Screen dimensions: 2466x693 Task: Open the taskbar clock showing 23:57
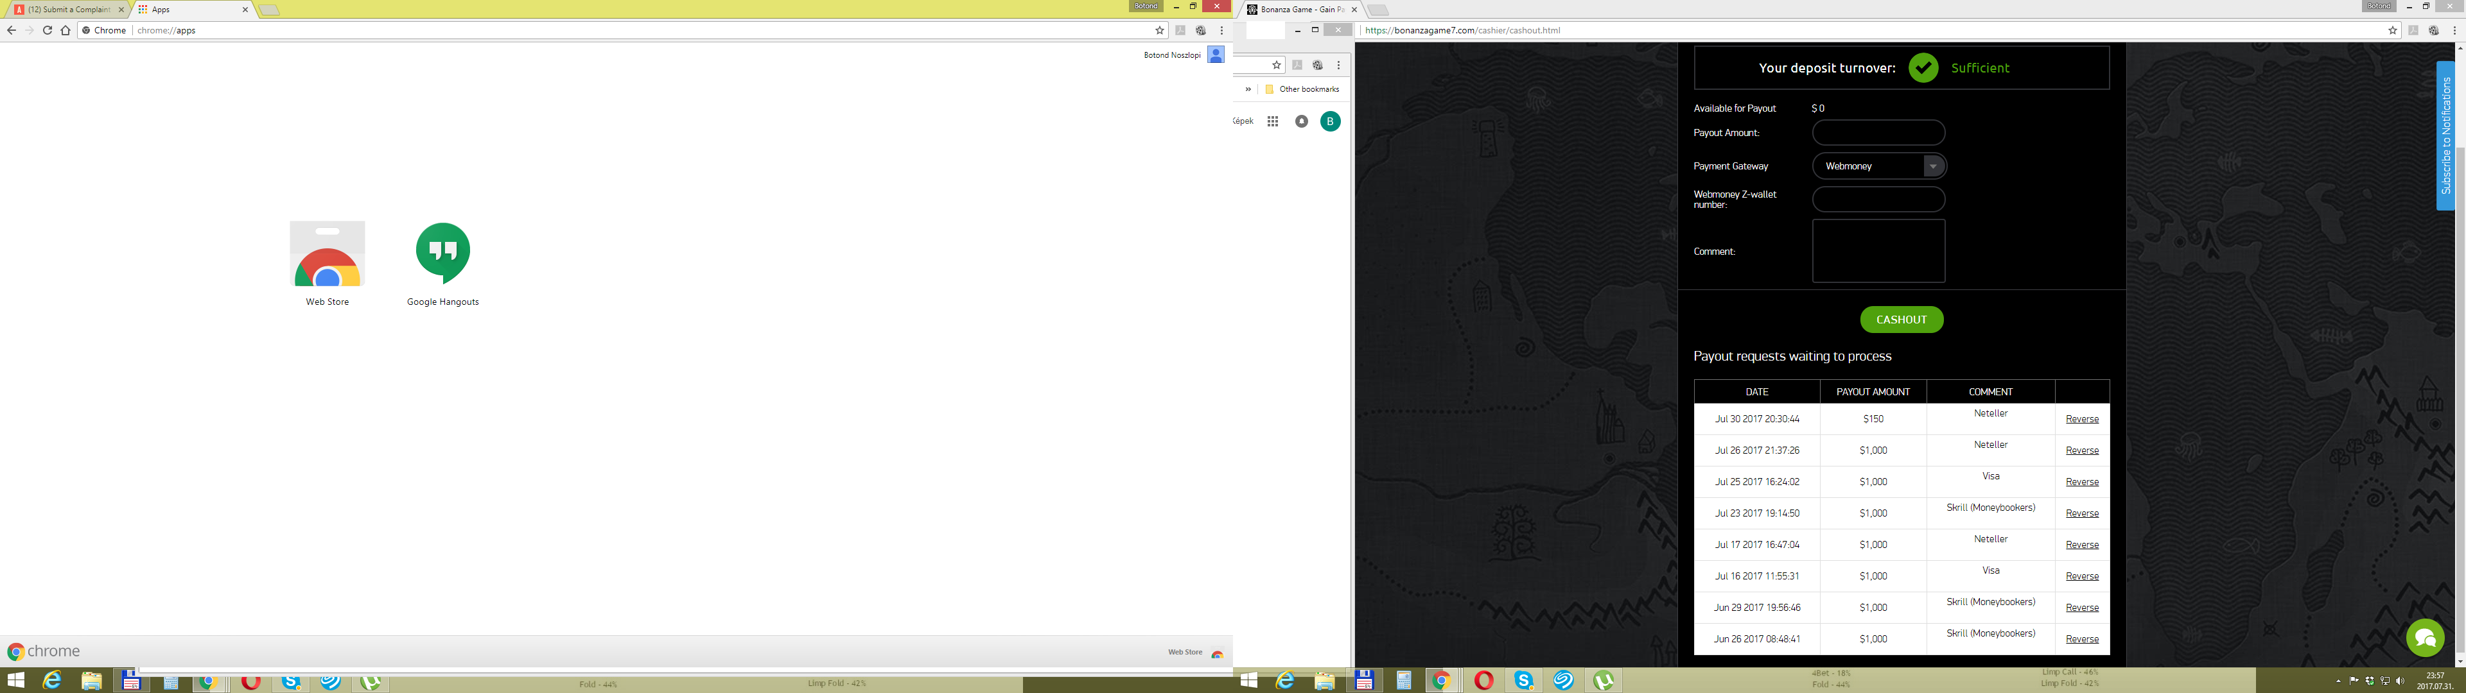(x=2436, y=681)
